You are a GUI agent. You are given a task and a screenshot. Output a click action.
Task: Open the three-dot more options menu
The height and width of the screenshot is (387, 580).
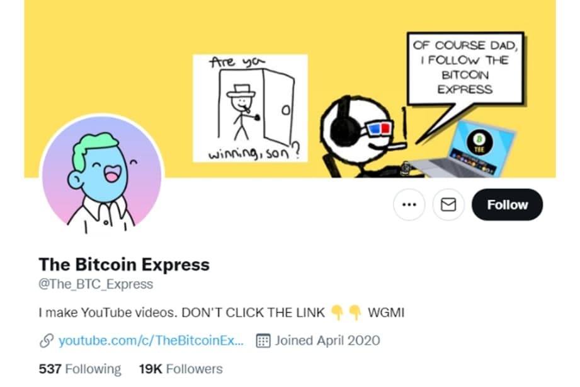tap(409, 204)
